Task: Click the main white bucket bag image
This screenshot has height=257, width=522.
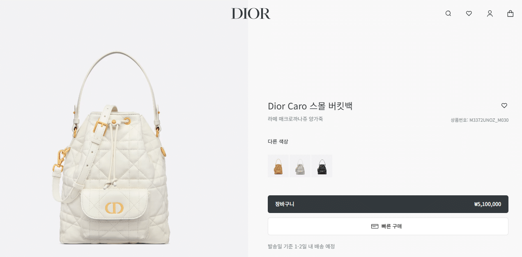Action: [x=110, y=148]
